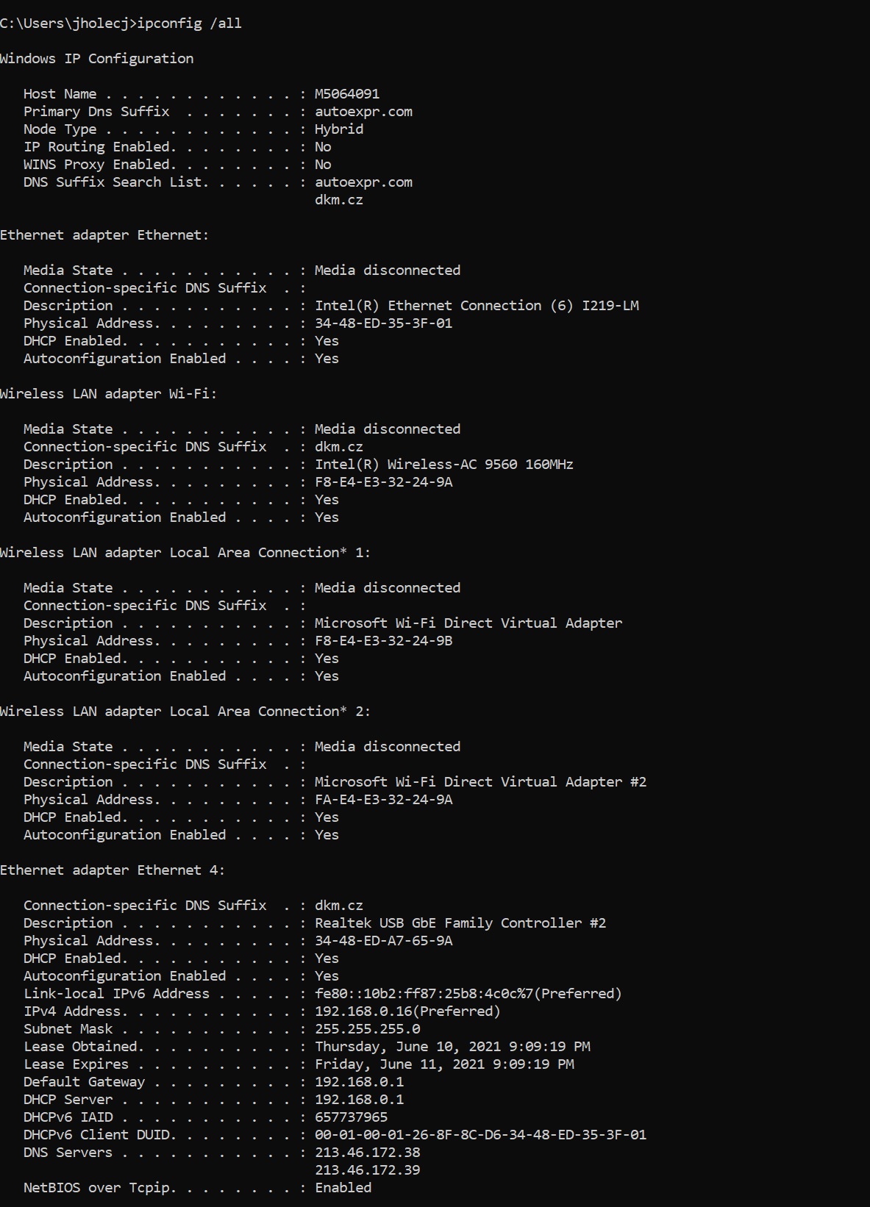Click the Ethernet adapter Ethernet heading
Image resolution: width=870 pixels, height=1207 pixels.
pyautogui.click(x=104, y=235)
